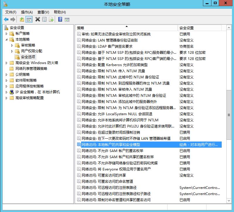
Task: Open Properties from the toolbar icon
Action: pyautogui.click(x=44, y=19)
